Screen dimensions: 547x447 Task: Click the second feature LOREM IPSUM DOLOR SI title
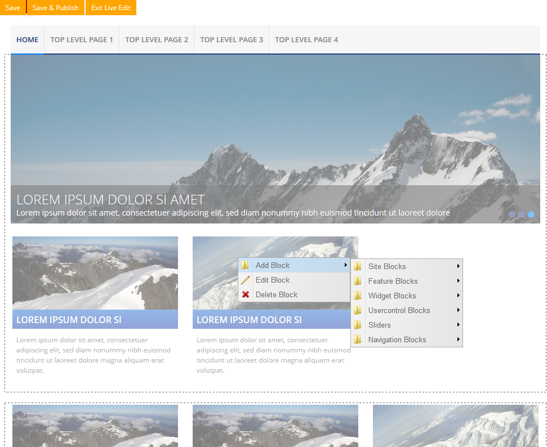pyautogui.click(x=249, y=320)
